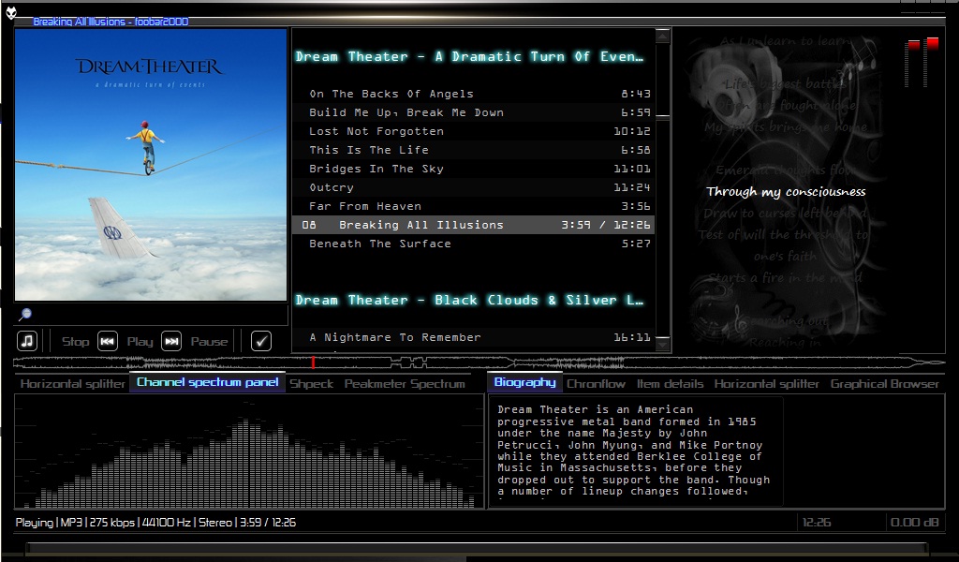Click the Dream Theater biography text
The width and height of the screenshot is (959, 562).
pos(635,451)
